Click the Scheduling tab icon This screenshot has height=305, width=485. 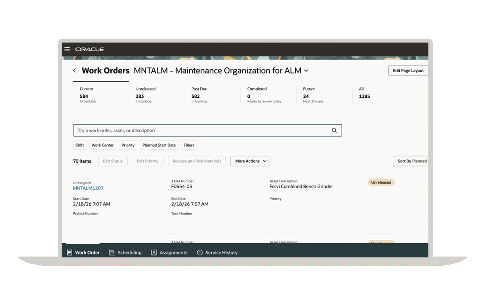[112, 253]
